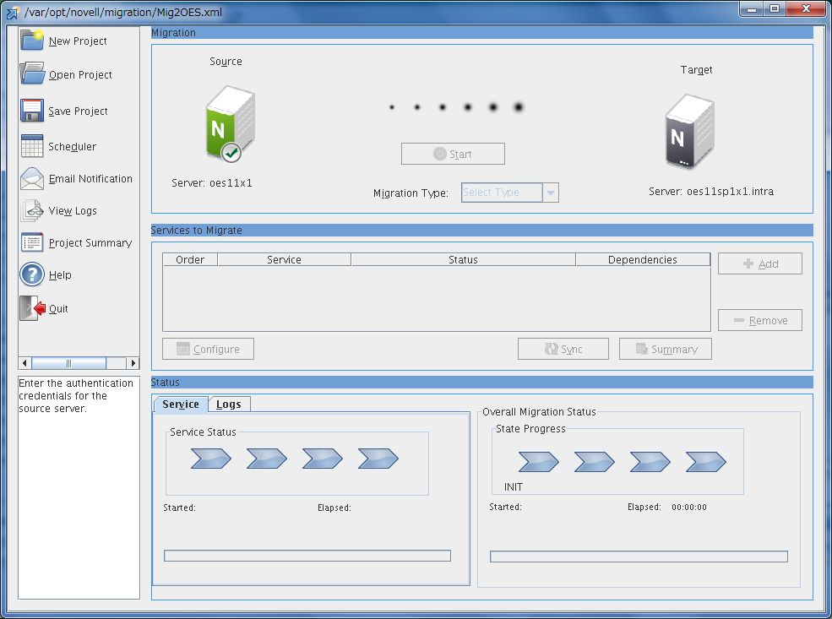832x619 pixels.
Task: Click first arrow in Service Status
Action: click(210, 459)
